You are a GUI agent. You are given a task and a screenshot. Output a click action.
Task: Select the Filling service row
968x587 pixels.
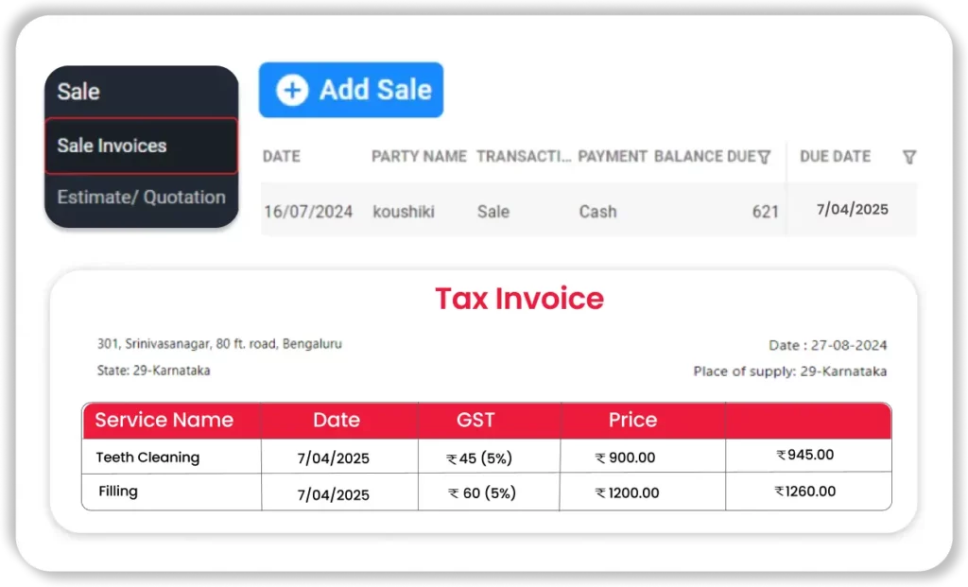point(118,492)
